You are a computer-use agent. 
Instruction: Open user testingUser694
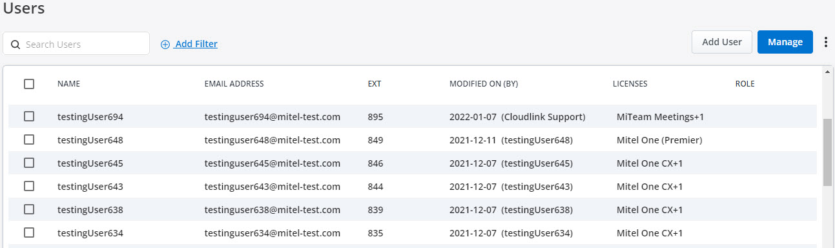[x=90, y=117]
